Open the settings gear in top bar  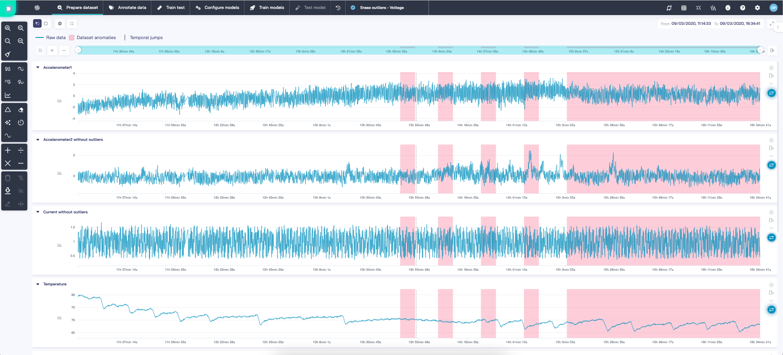pyautogui.click(x=757, y=8)
